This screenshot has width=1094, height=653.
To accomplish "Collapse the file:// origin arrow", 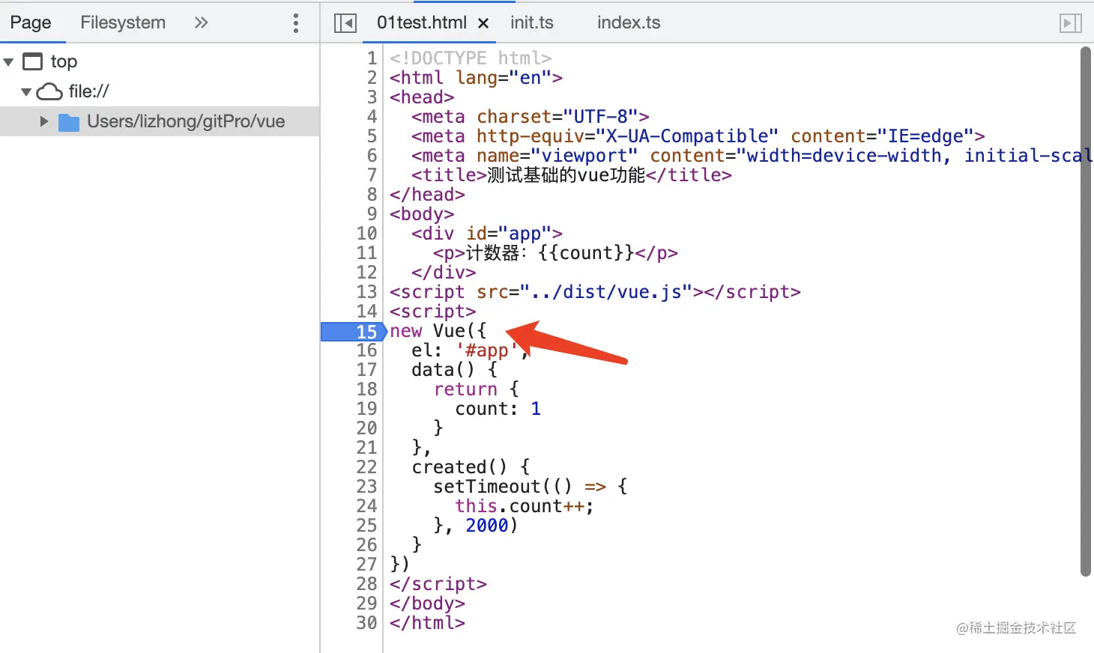I will tap(26, 92).
